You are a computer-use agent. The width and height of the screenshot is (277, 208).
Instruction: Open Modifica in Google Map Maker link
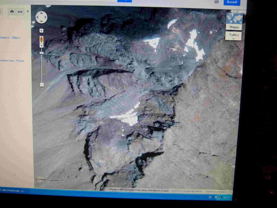coord(187,191)
